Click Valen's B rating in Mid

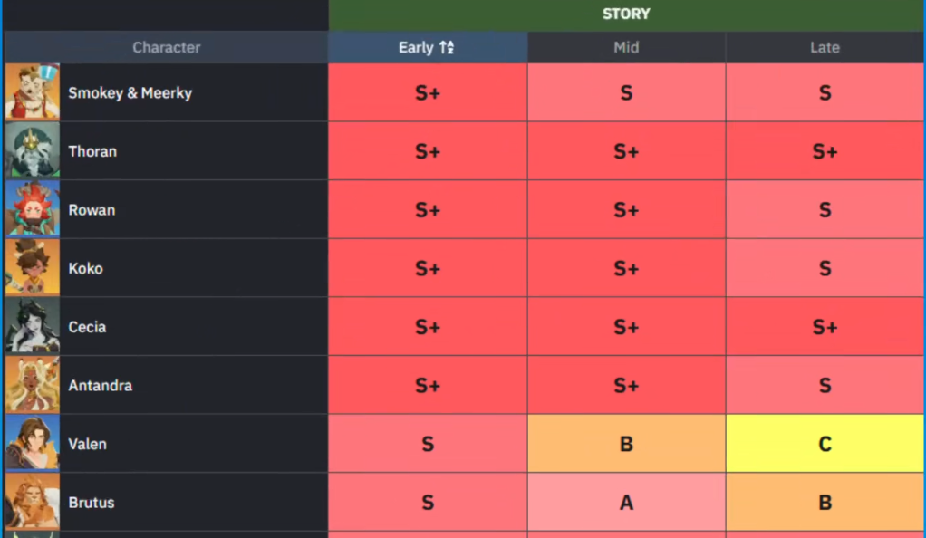pyautogui.click(x=626, y=444)
